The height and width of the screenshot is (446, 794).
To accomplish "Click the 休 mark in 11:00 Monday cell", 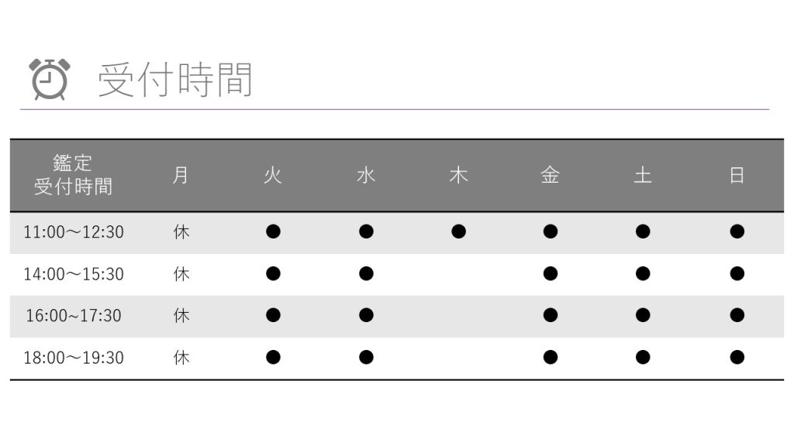I will (181, 232).
